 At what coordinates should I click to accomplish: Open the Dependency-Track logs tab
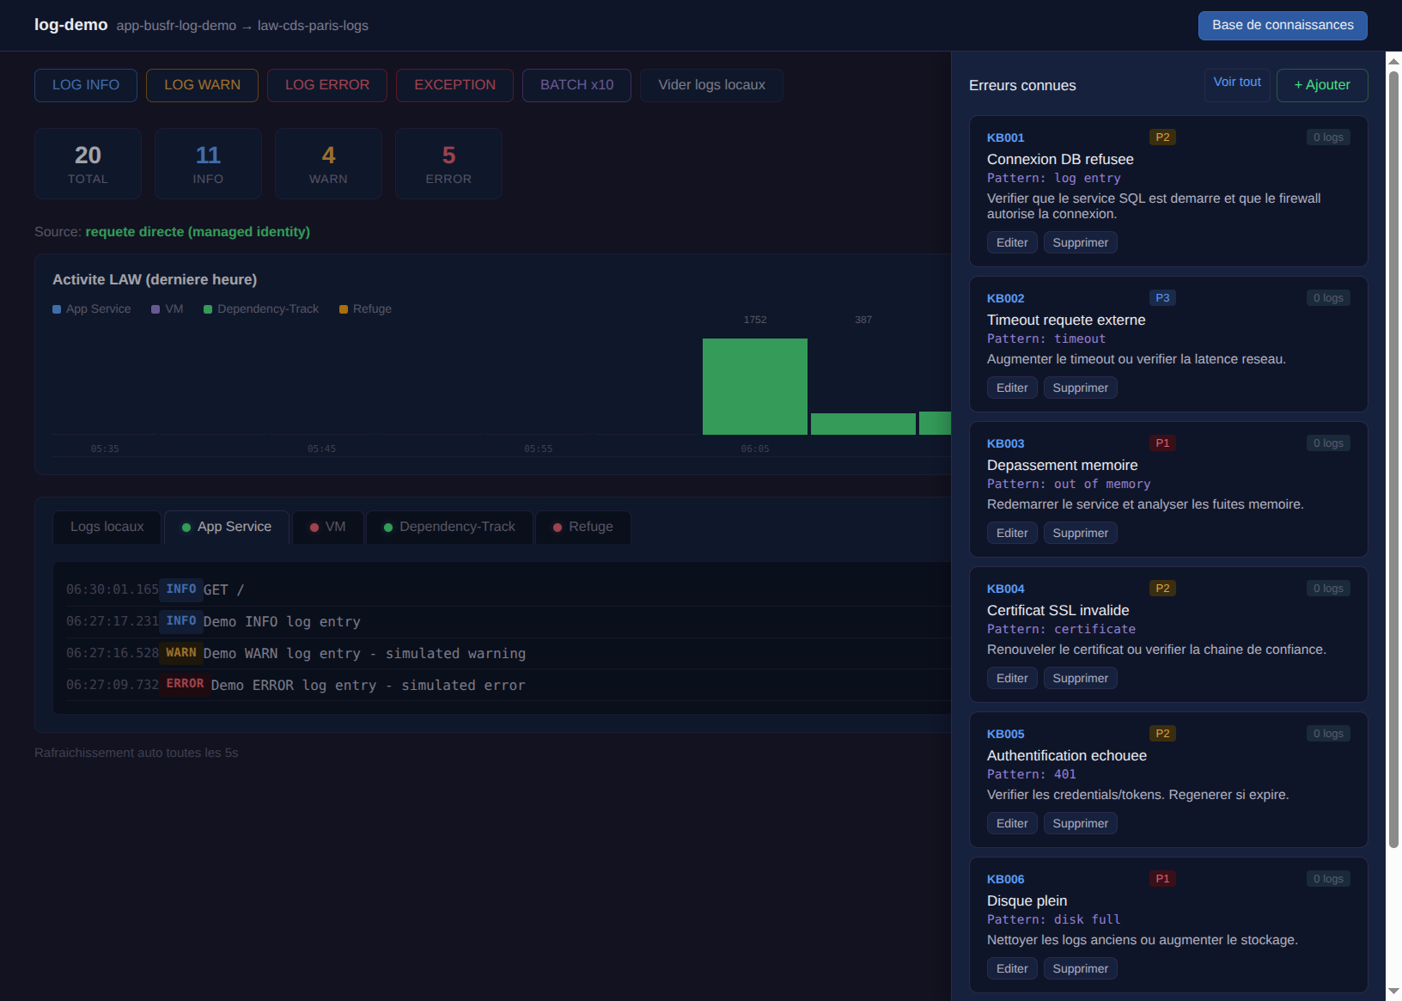449,527
